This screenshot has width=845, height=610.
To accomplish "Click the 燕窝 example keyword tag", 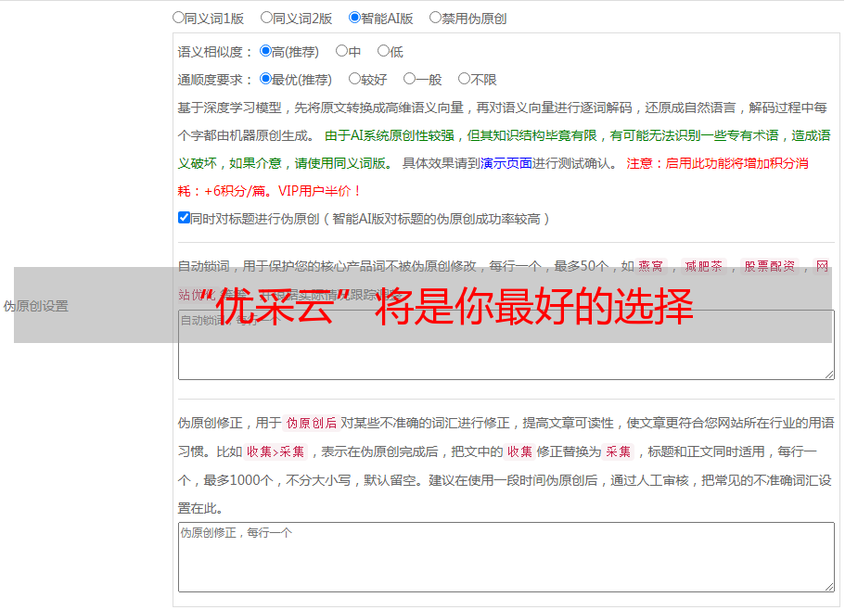I will (x=651, y=266).
